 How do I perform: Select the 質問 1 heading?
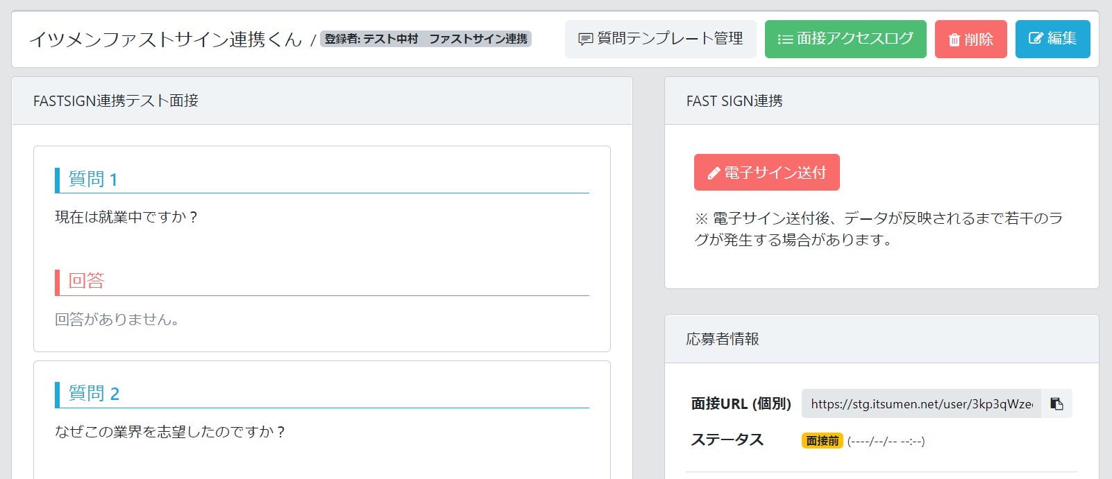click(x=93, y=180)
